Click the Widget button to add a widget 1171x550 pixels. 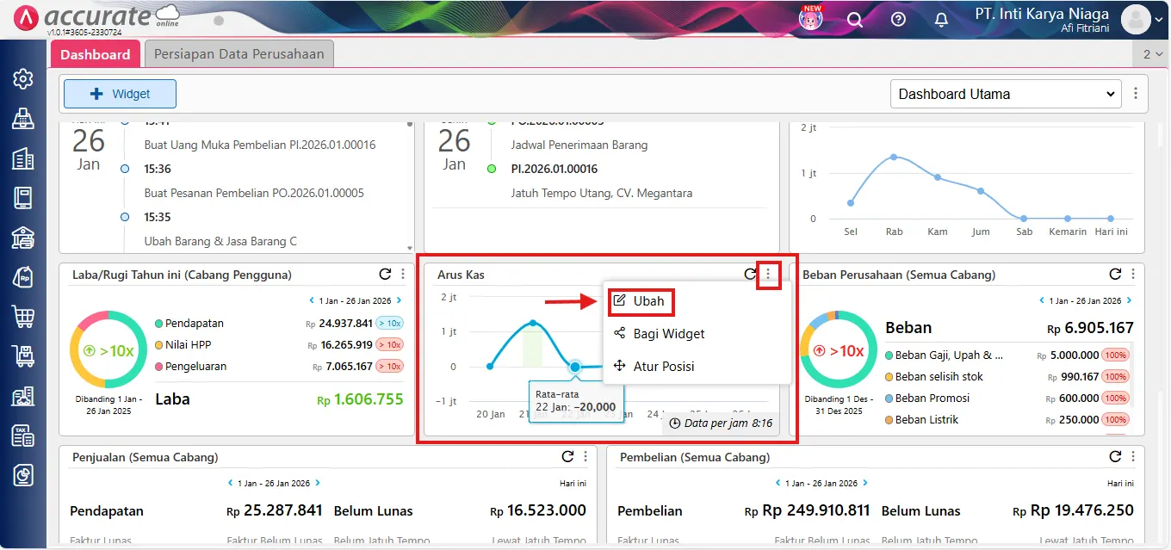click(119, 93)
